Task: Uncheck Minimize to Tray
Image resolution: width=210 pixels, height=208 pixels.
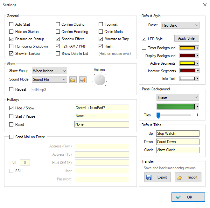Action: coord(101,39)
